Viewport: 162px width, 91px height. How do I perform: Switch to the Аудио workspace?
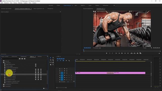click(x=90, y=5)
